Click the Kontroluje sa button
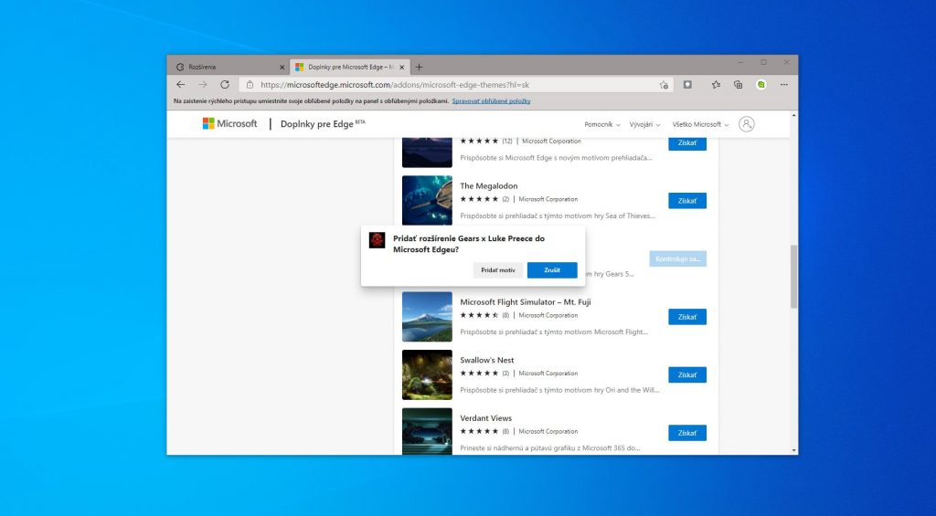The width and height of the screenshot is (936, 516). [678, 258]
